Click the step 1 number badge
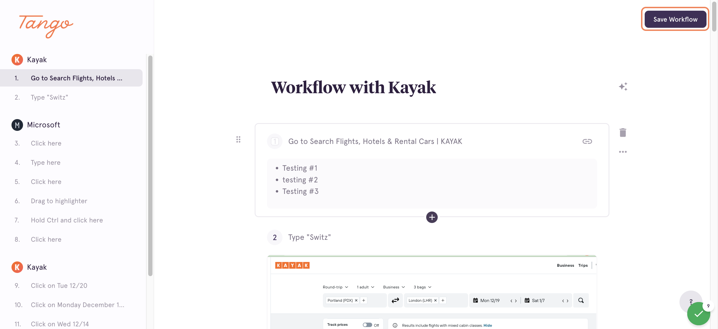 pyautogui.click(x=274, y=141)
